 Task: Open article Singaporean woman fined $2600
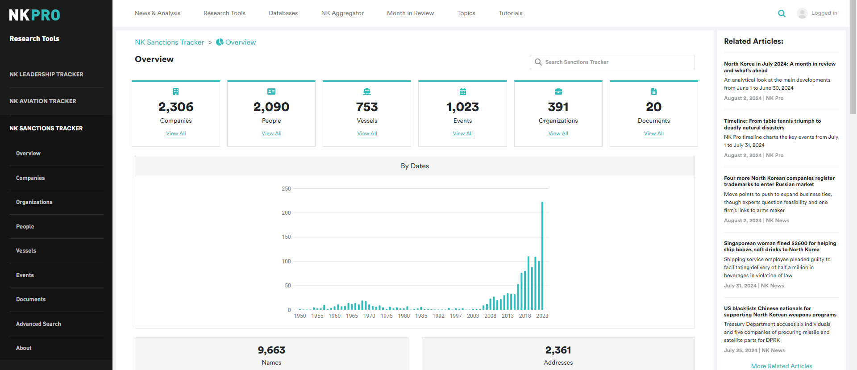coord(780,246)
